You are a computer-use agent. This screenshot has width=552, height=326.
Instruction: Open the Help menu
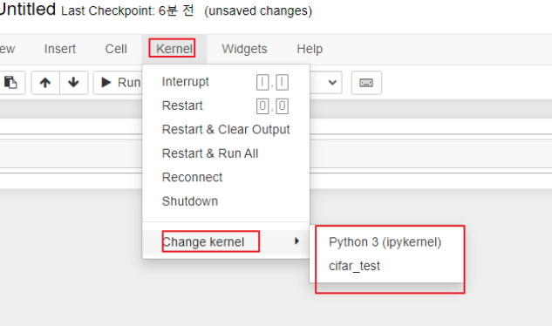(x=310, y=49)
